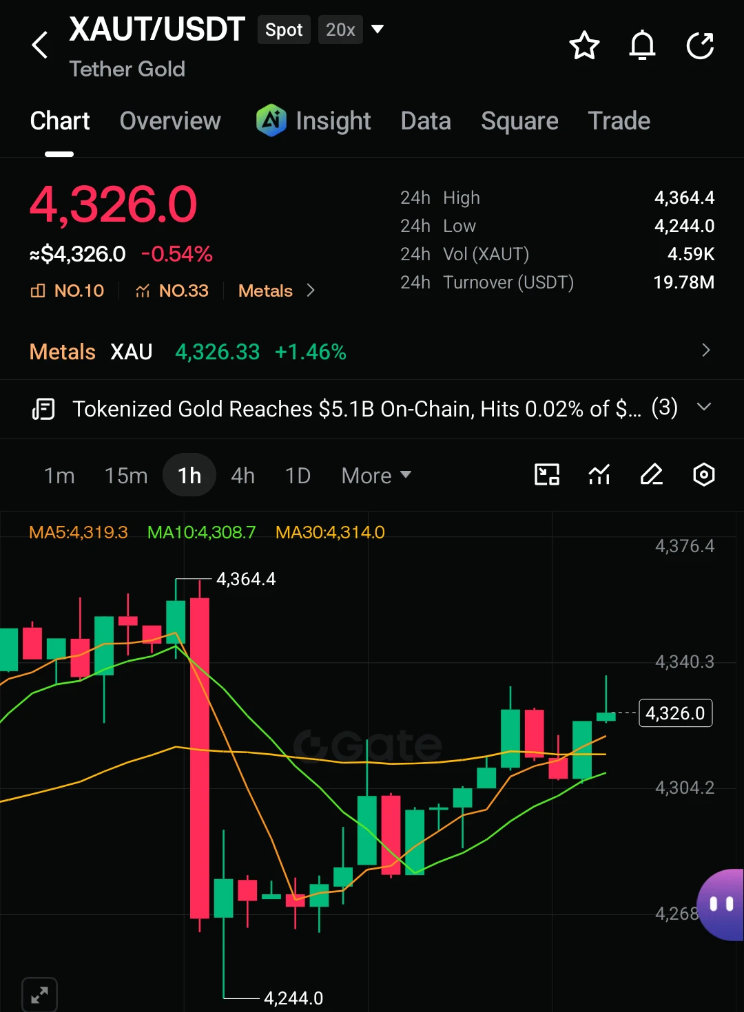Select the drawing pencil tool
The height and width of the screenshot is (1012, 744).
pos(651,474)
